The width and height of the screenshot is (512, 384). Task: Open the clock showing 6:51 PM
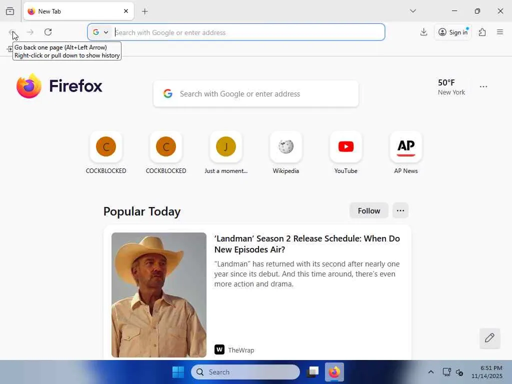tap(486, 372)
